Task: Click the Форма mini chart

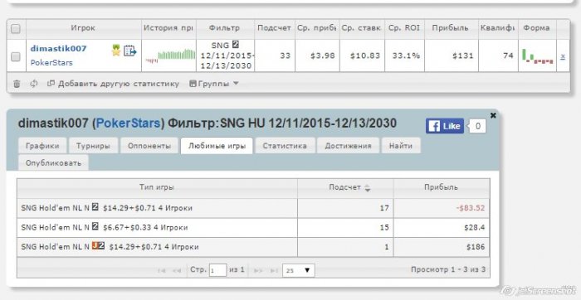Action: (x=538, y=56)
